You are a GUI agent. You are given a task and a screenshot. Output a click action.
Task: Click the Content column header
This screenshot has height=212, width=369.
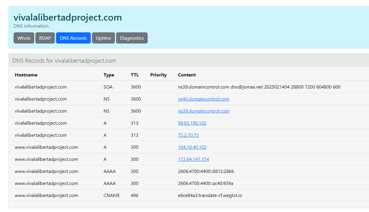[187, 75]
